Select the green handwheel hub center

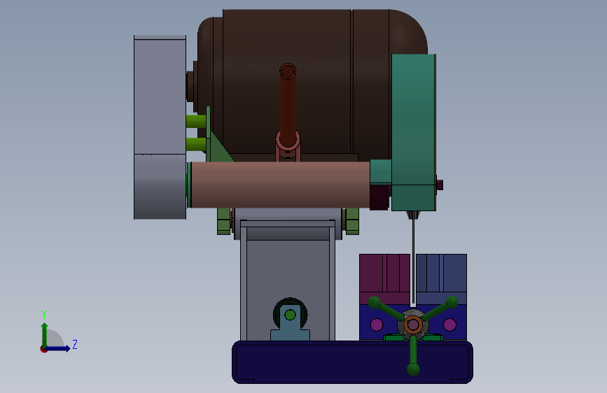[x=413, y=324]
